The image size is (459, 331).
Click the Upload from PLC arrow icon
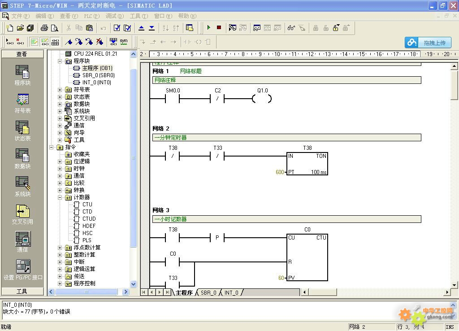141,28
